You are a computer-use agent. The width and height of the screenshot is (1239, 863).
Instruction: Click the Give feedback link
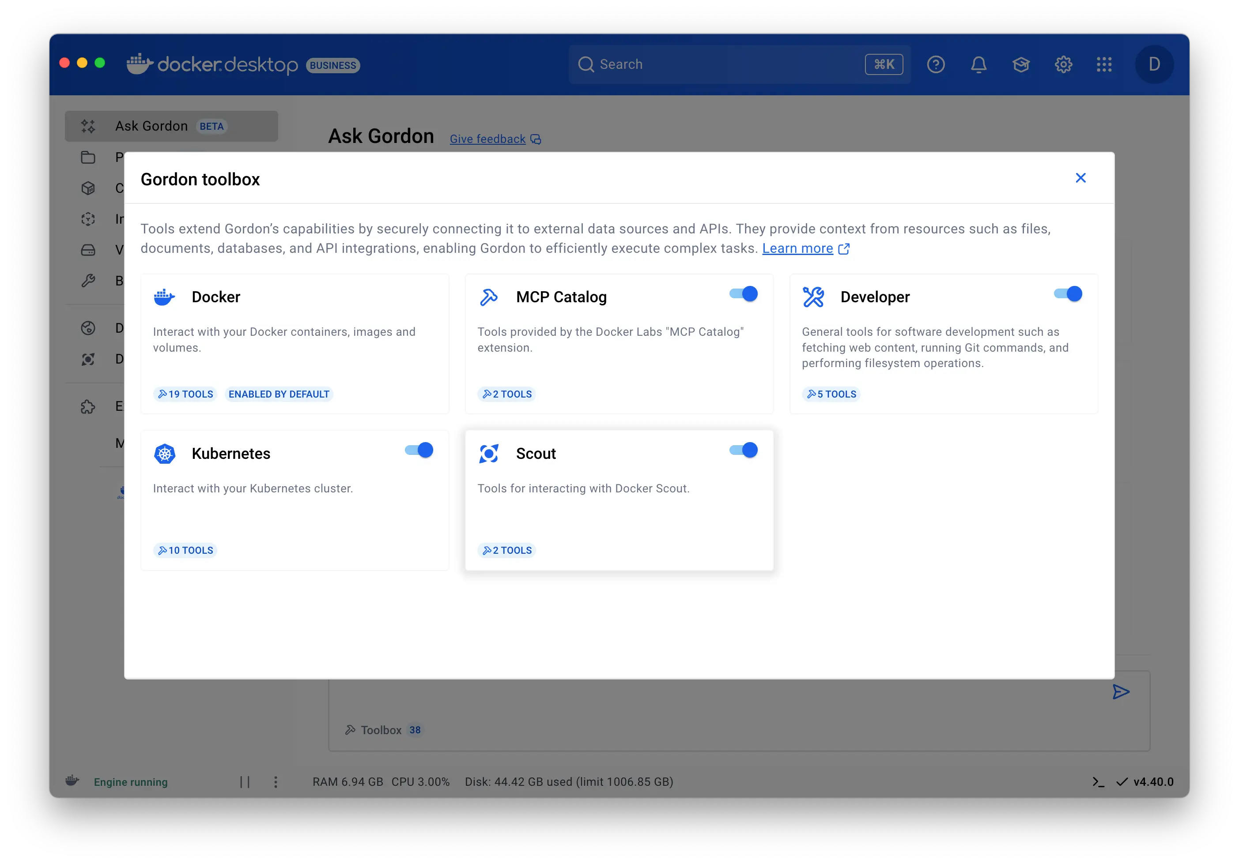pos(488,139)
